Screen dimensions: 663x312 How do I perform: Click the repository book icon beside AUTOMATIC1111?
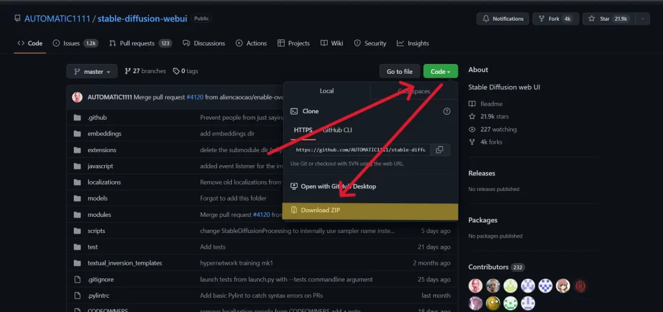17,19
